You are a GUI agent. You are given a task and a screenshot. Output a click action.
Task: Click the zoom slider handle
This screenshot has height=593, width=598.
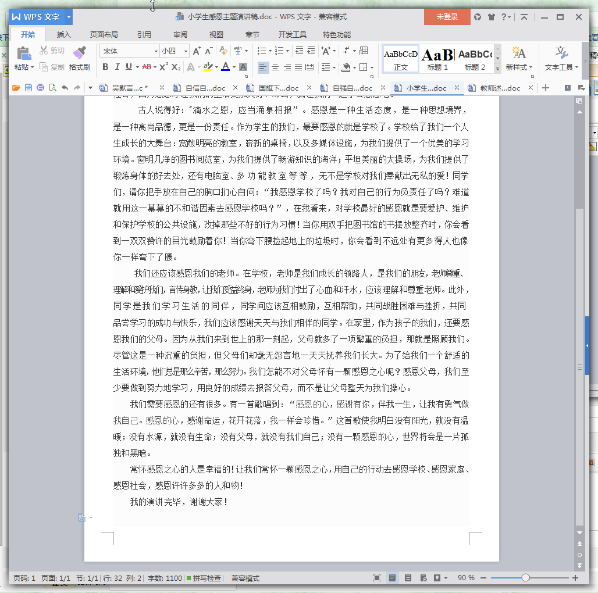coord(525,578)
